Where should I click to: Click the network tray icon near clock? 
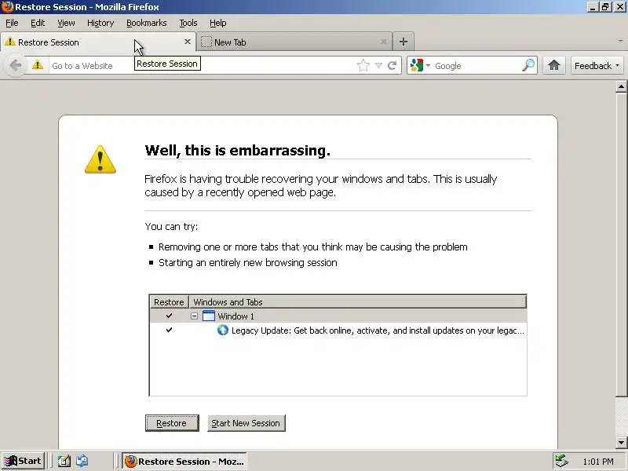point(562,461)
